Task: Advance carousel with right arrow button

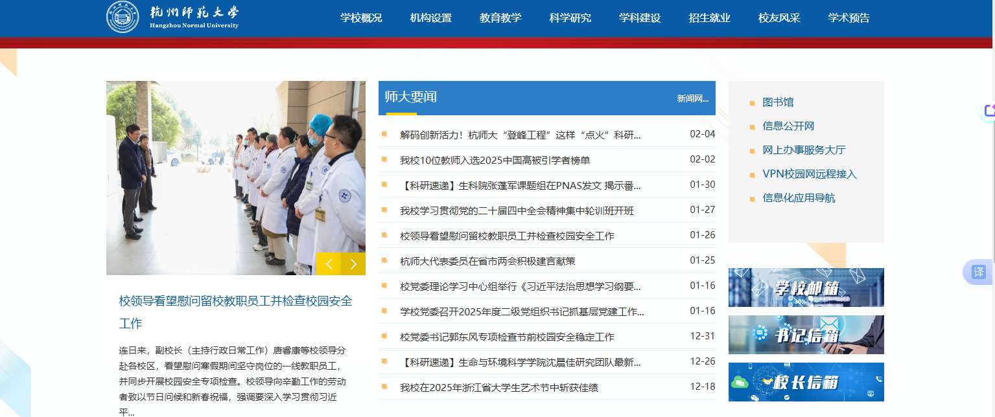Action: (353, 264)
